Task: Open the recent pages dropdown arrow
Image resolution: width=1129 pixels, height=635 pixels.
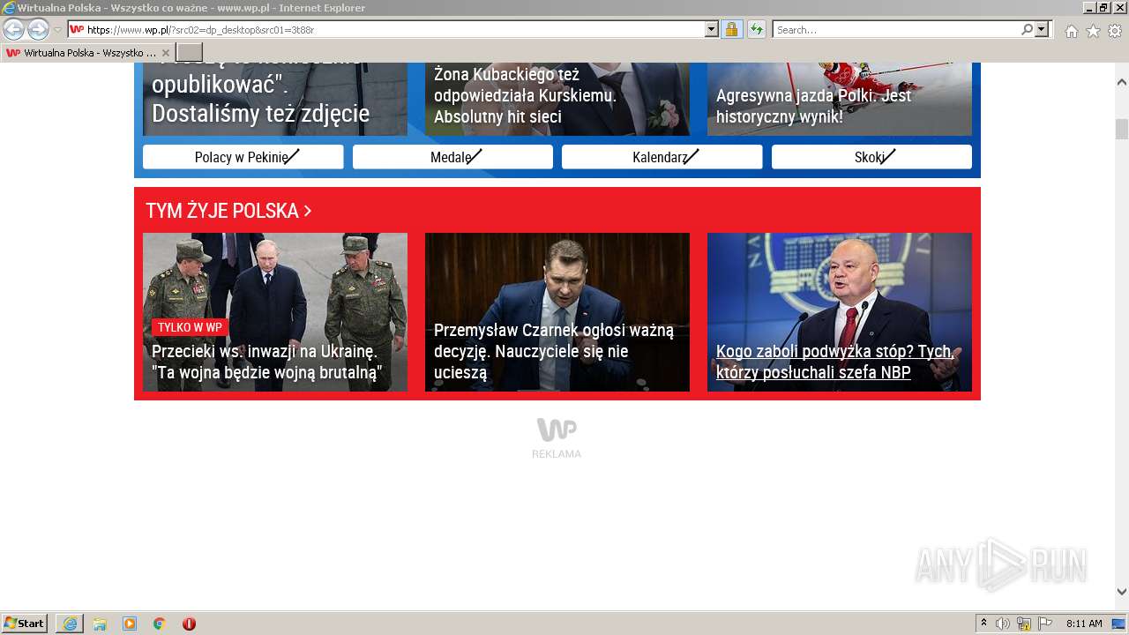Action: pyautogui.click(x=57, y=30)
